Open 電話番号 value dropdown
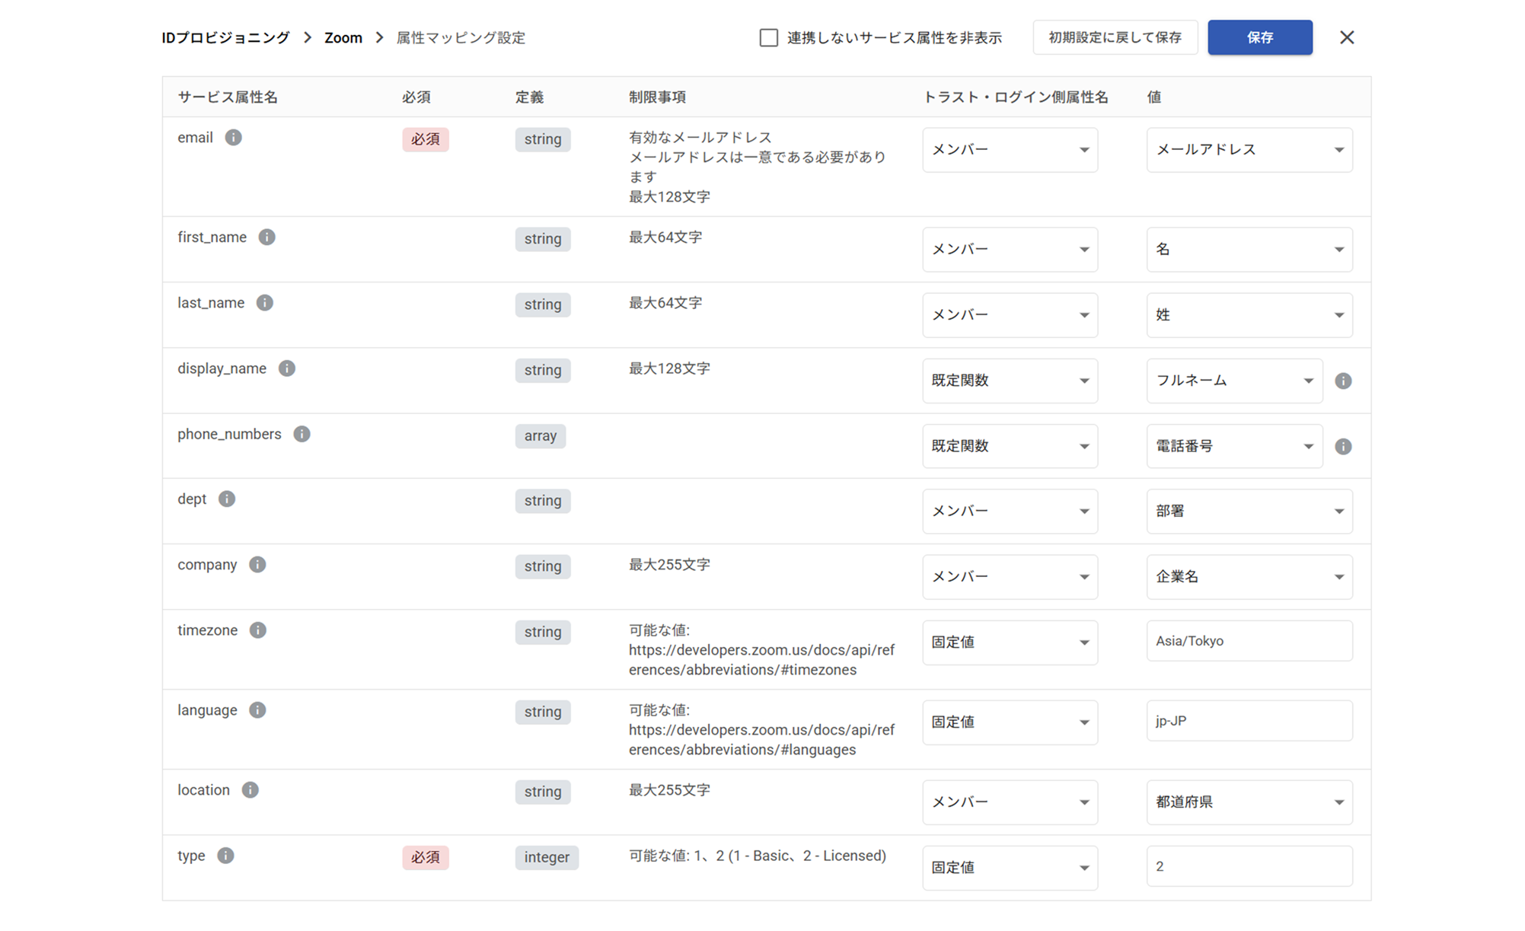This screenshot has height=931, width=1525. tap(1234, 446)
